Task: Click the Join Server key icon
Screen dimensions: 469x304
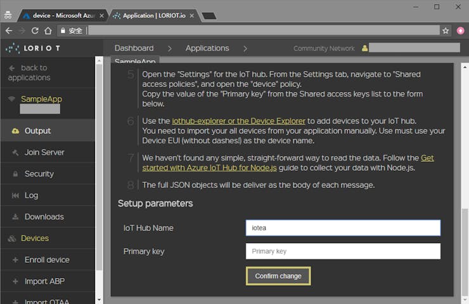Action: click(x=15, y=152)
